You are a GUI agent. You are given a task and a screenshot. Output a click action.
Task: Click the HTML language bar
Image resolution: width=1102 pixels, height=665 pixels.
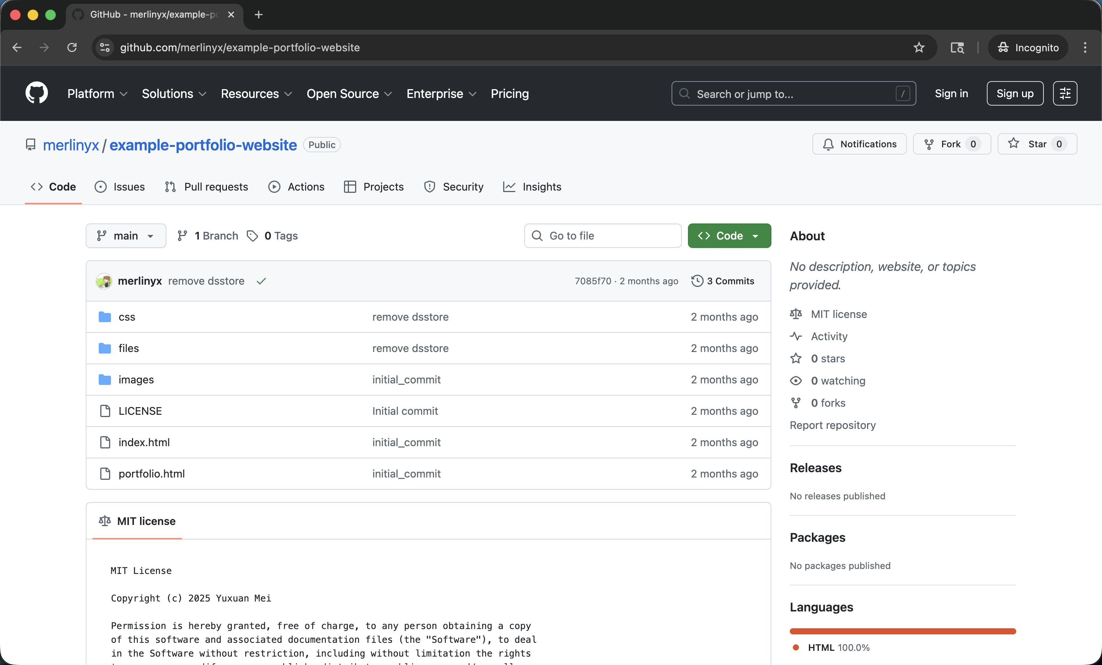(x=903, y=631)
